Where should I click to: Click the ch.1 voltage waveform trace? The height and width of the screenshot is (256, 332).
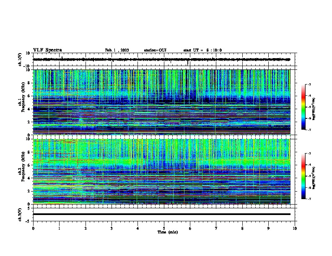[161, 59]
